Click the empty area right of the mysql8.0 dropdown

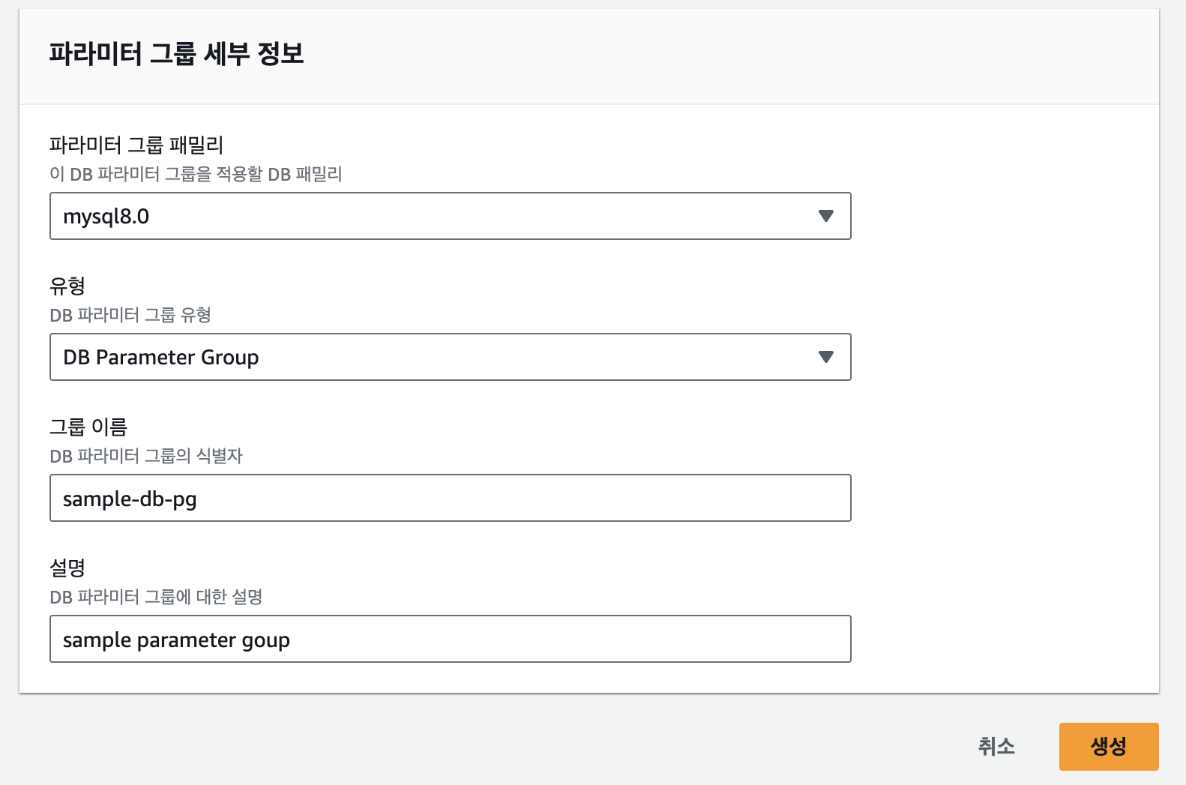point(1005,216)
